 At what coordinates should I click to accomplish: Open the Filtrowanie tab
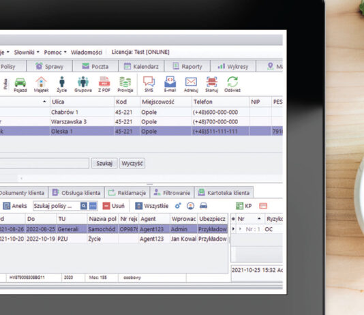coord(172,193)
